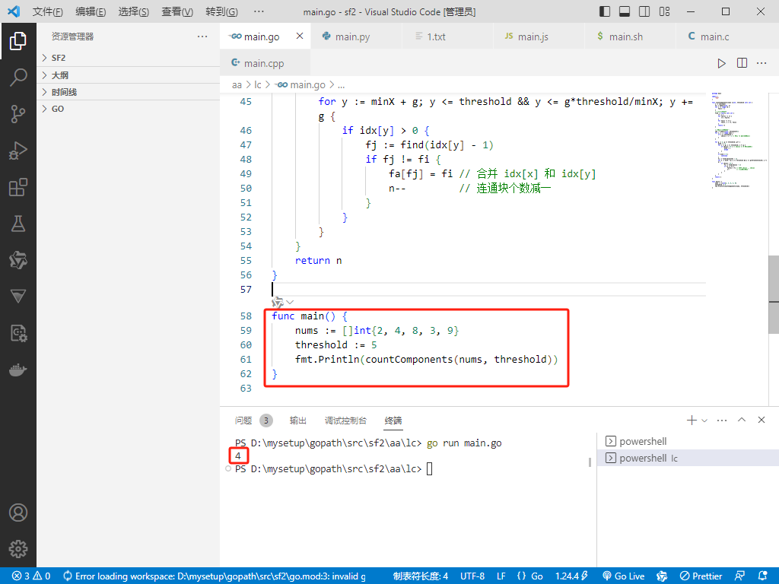The height and width of the screenshot is (584, 779).
Task: Open the 编辑(E) menu
Action: click(x=91, y=11)
